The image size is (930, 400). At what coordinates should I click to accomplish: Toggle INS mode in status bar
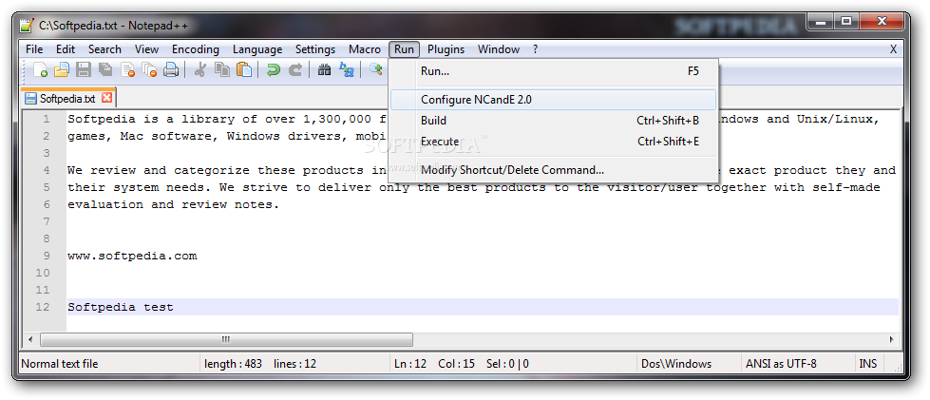(x=868, y=364)
